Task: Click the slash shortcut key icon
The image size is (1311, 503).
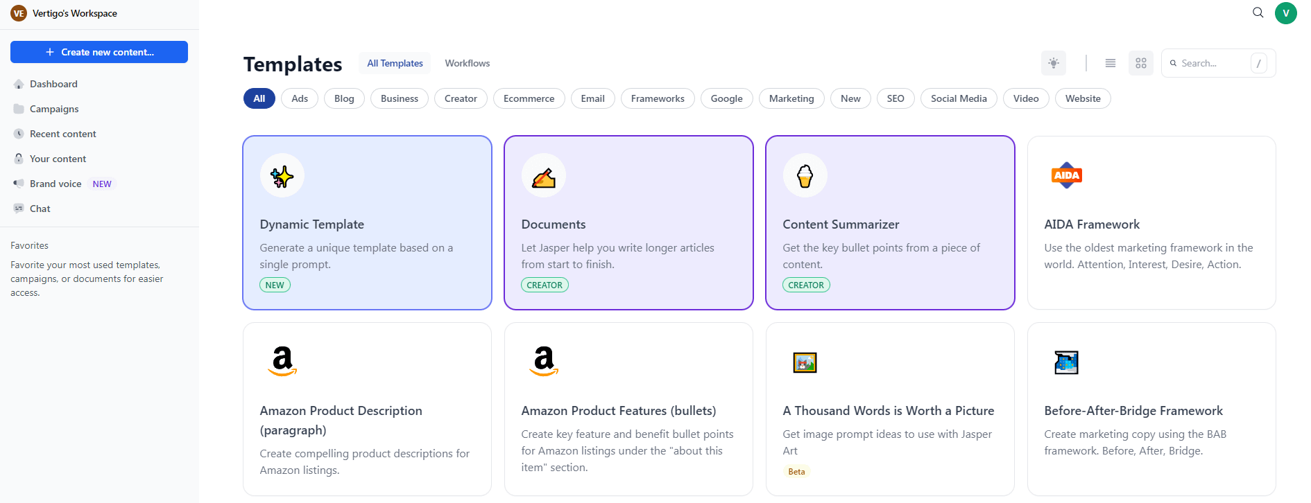Action: [x=1258, y=63]
